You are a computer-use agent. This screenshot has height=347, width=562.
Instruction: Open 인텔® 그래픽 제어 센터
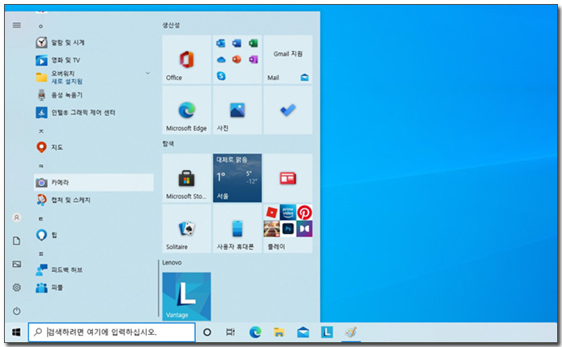pos(94,112)
